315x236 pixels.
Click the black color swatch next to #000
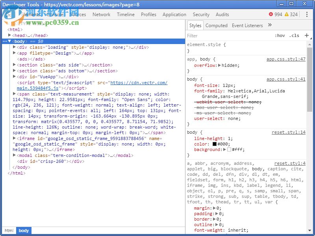pos(215,144)
